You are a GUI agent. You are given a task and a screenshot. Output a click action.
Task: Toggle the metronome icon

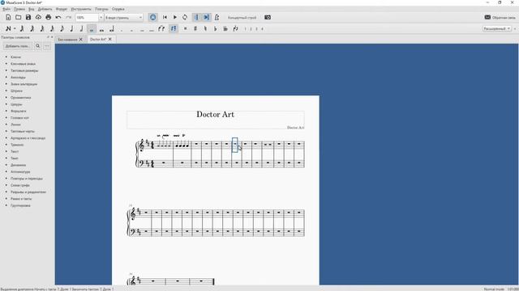coord(217,17)
